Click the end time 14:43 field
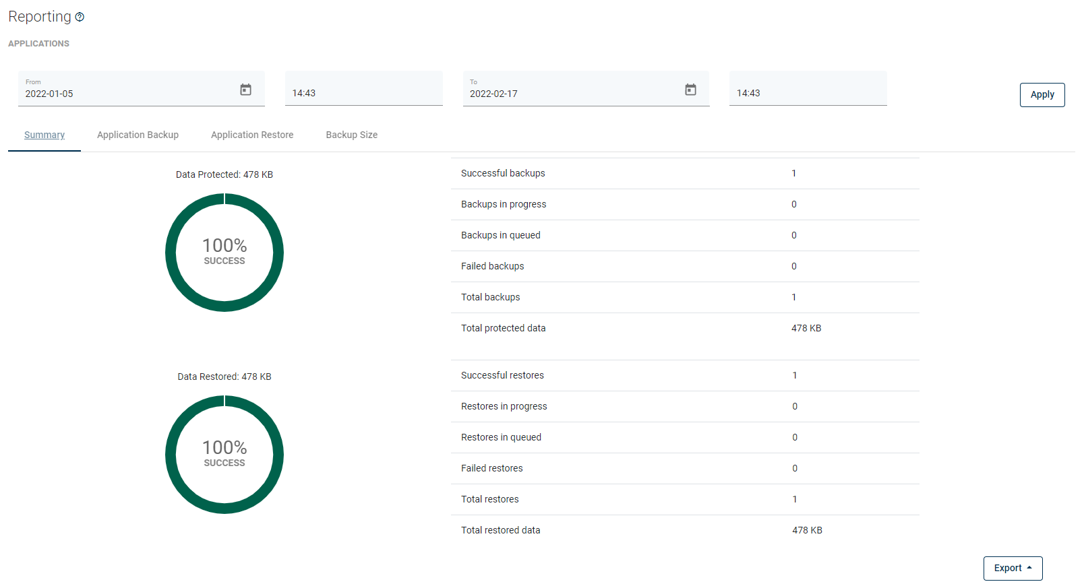This screenshot has height=586, width=1084. pyautogui.click(x=808, y=93)
